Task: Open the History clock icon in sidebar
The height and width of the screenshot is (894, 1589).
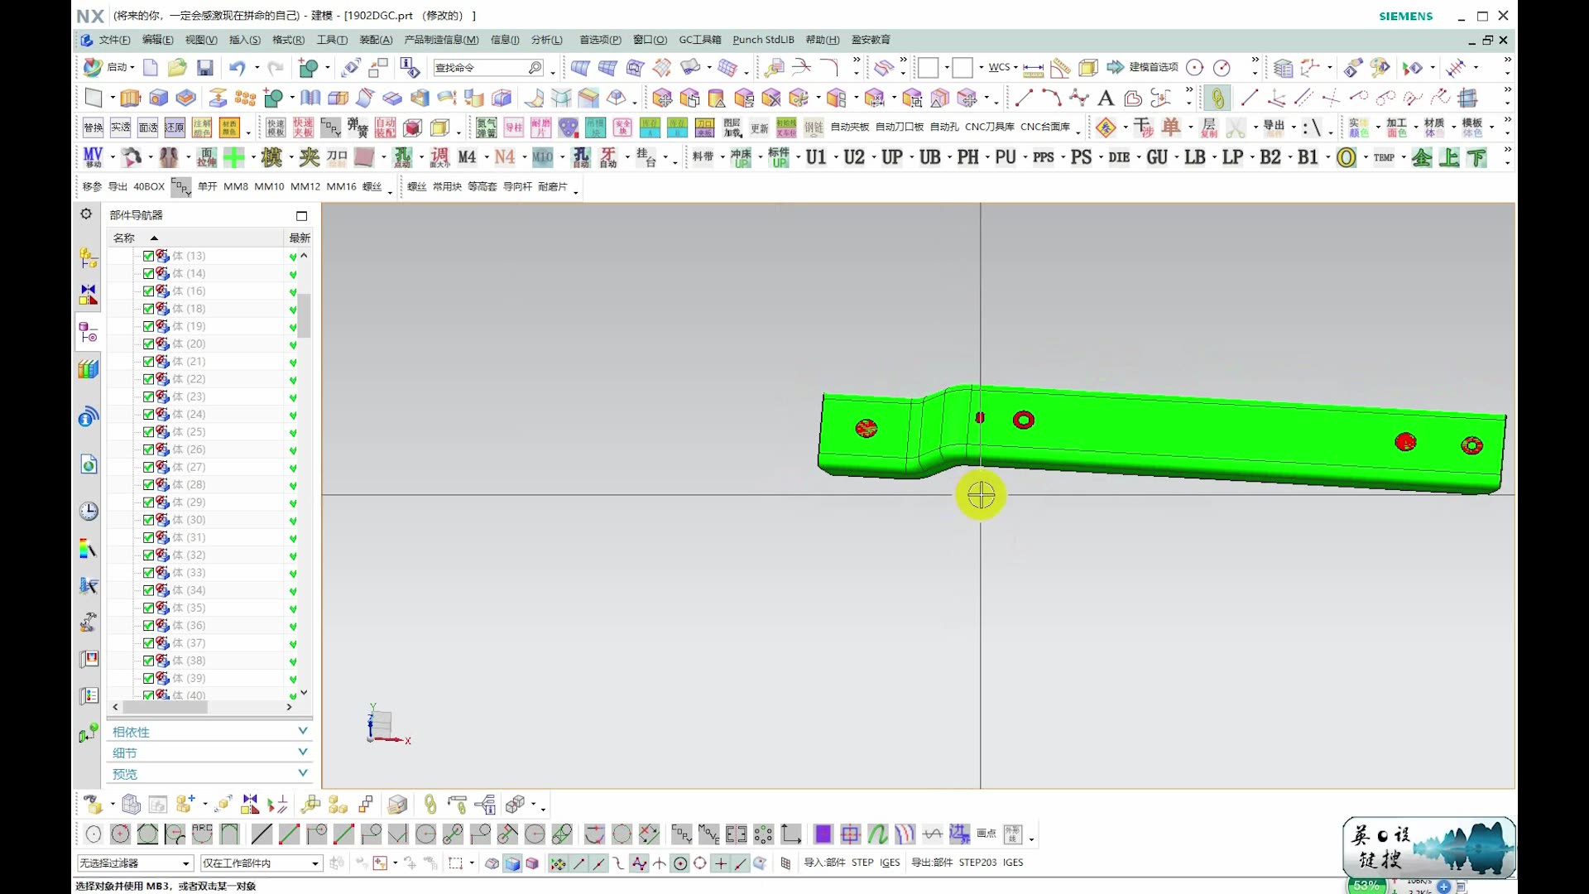Action: point(89,511)
